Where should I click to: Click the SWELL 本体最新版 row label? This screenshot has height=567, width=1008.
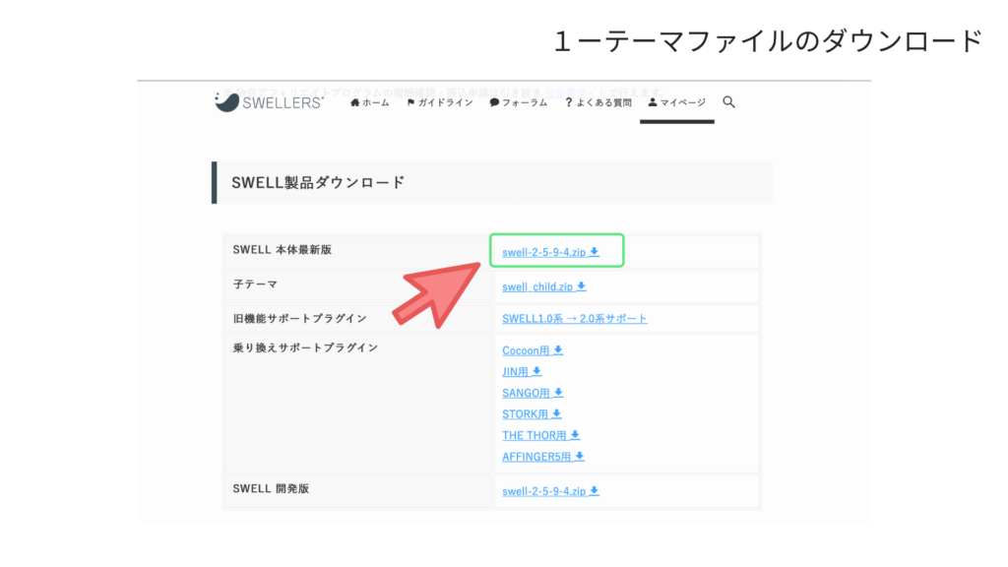click(283, 250)
